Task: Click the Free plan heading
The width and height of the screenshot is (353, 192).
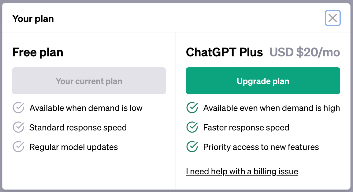Action: coord(38,52)
